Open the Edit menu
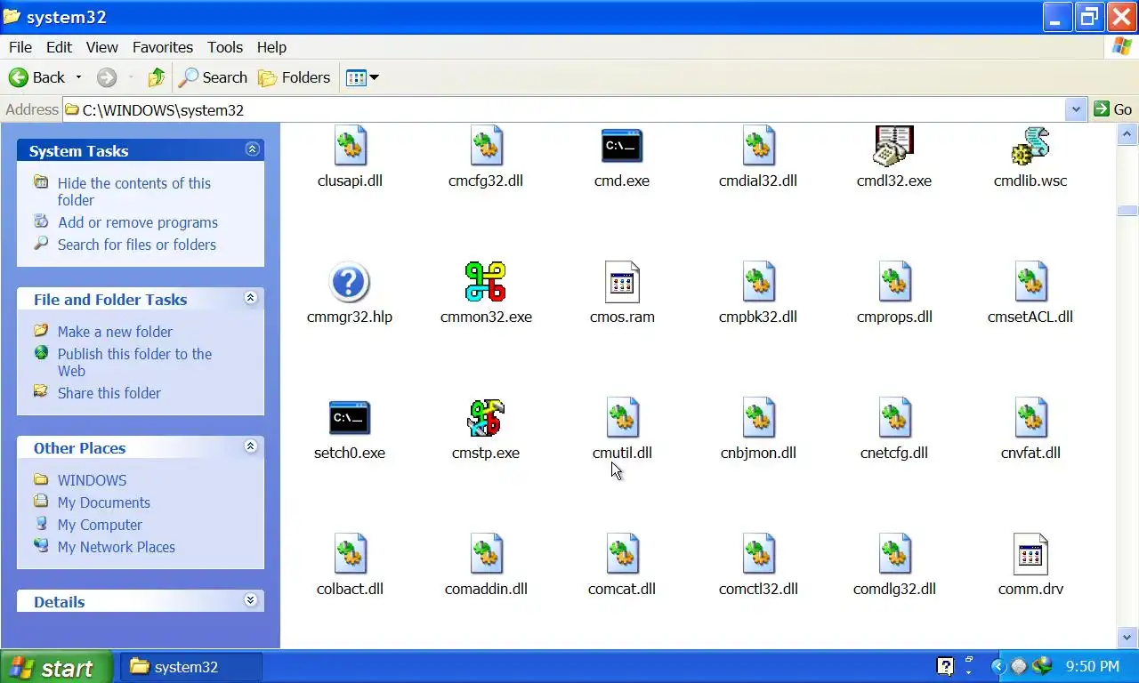The height and width of the screenshot is (683, 1139). point(60,47)
